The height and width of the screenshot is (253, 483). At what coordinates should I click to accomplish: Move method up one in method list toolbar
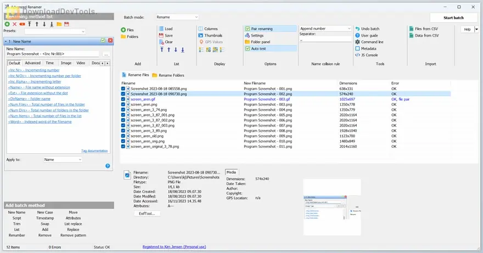pyautogui.click(x=37, y=24)
